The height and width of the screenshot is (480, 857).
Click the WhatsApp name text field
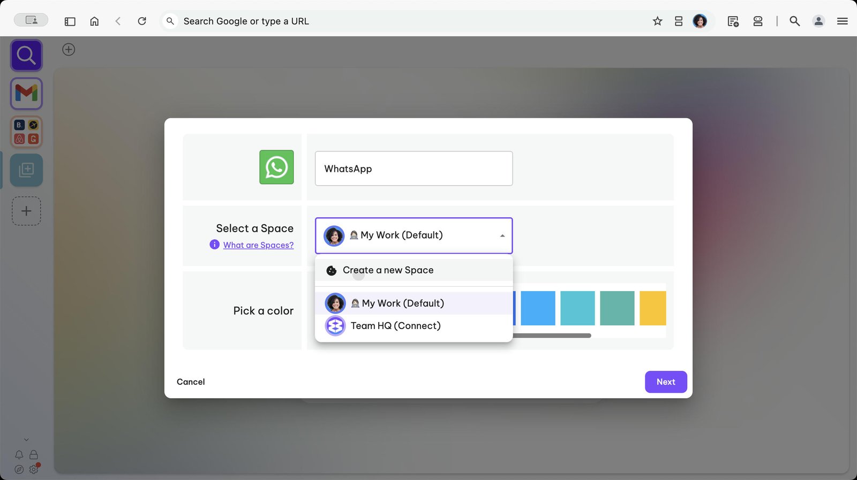414,169
